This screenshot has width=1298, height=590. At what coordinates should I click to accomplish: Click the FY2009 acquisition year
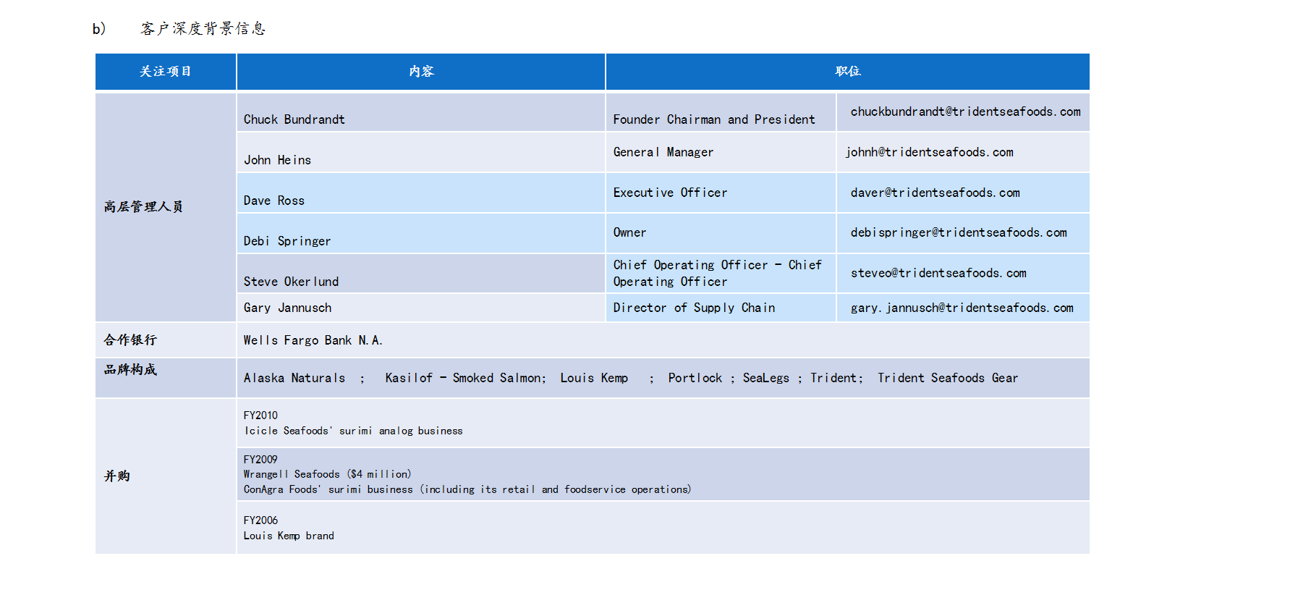pos(260,460)
